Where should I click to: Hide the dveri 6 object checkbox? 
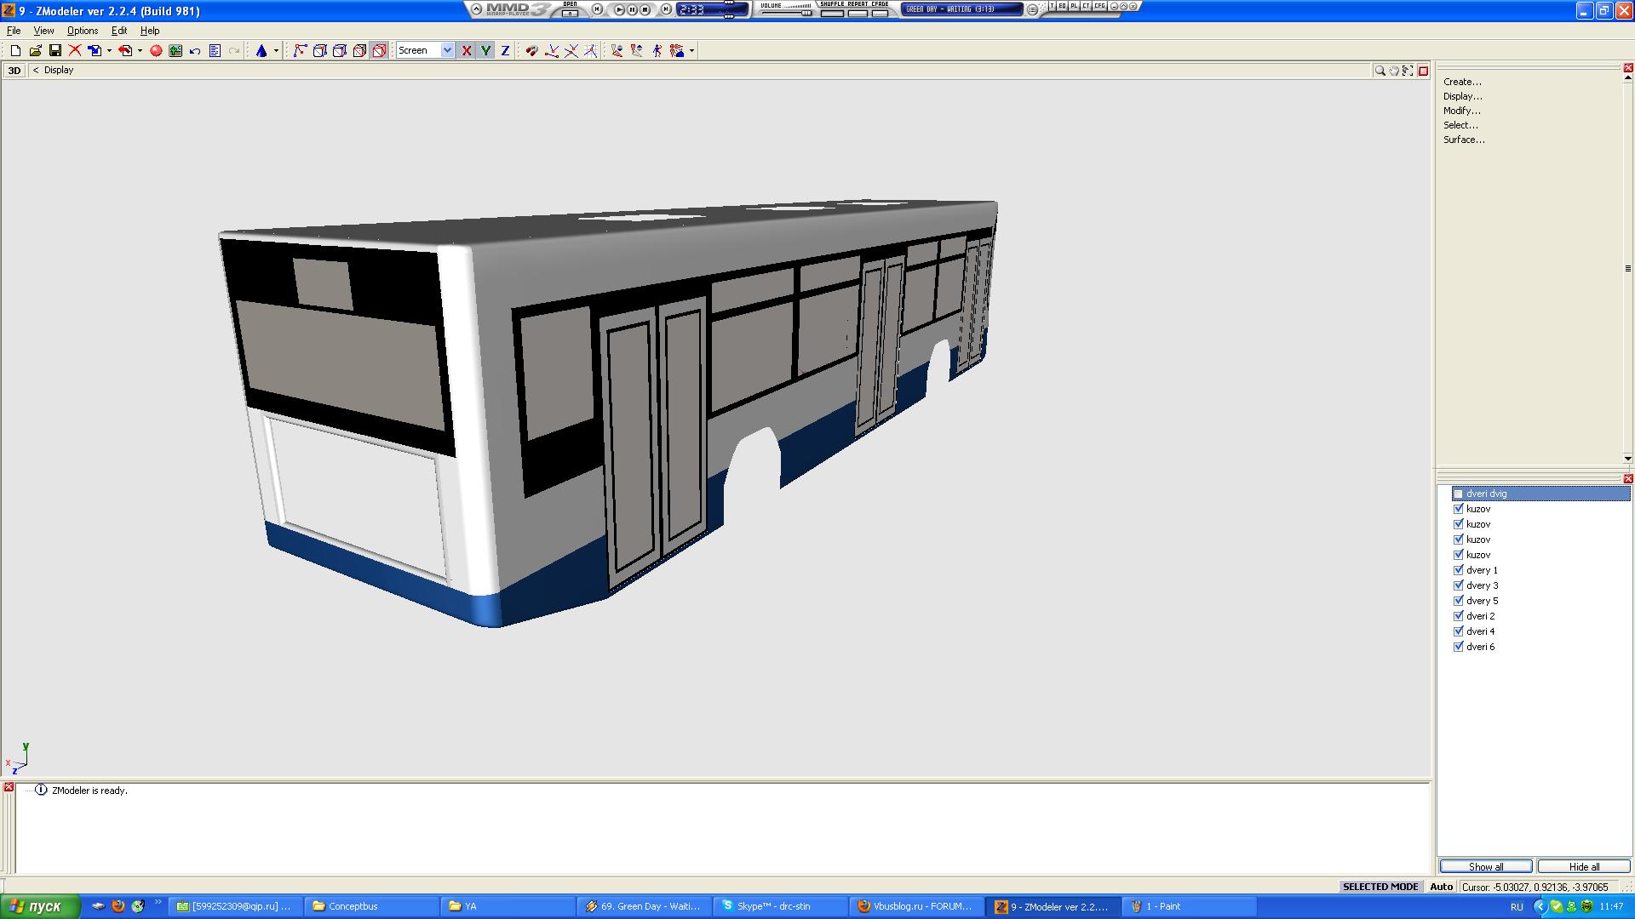coord(1458,647)
